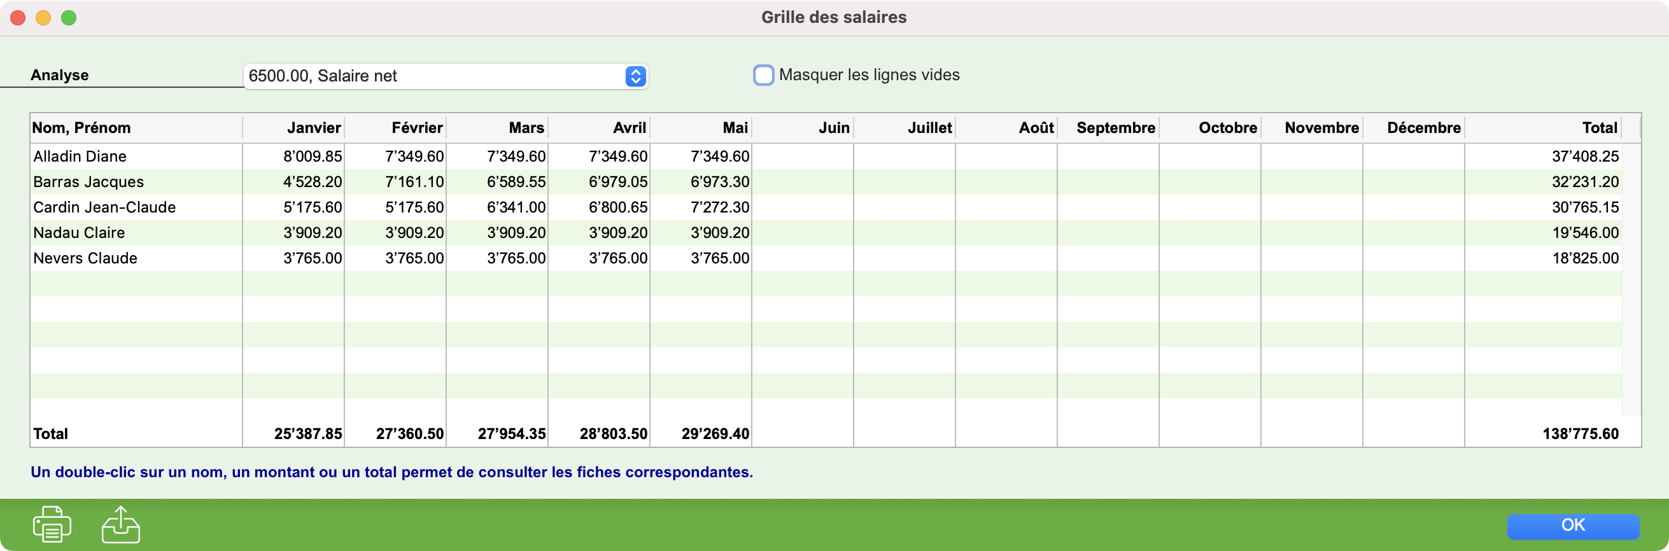This screenshot has width=1669, height=551.
Task: Click the Janvier column header
Action: coord(293,127)
